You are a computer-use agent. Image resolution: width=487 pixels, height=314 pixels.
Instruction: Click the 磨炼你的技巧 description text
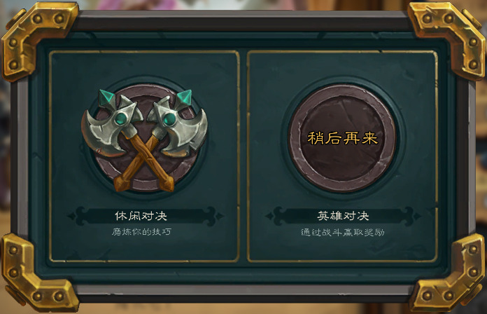point(141,231)
